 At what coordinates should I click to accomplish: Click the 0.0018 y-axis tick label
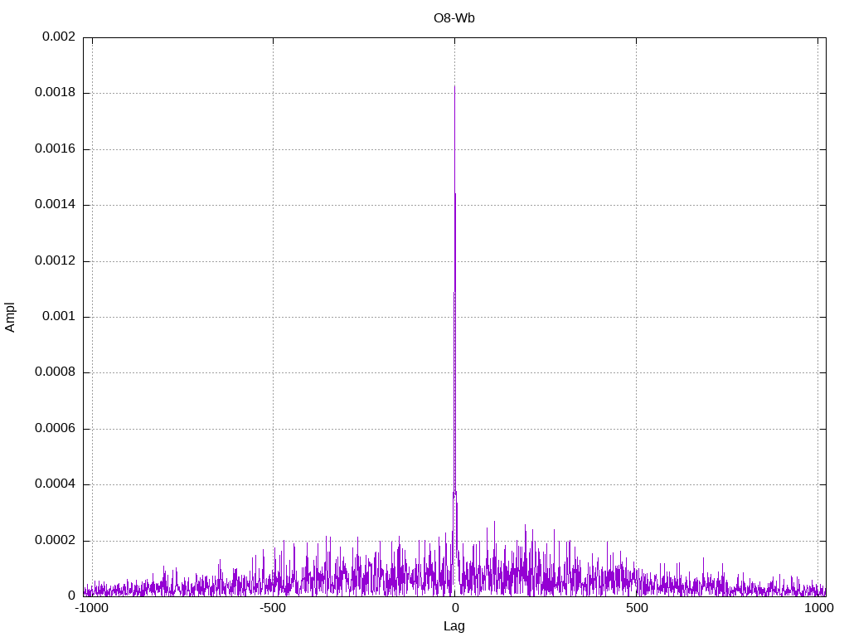(x=55, y=93)
